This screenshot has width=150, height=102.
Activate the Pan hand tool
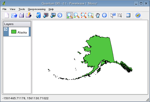click(98, 15)
